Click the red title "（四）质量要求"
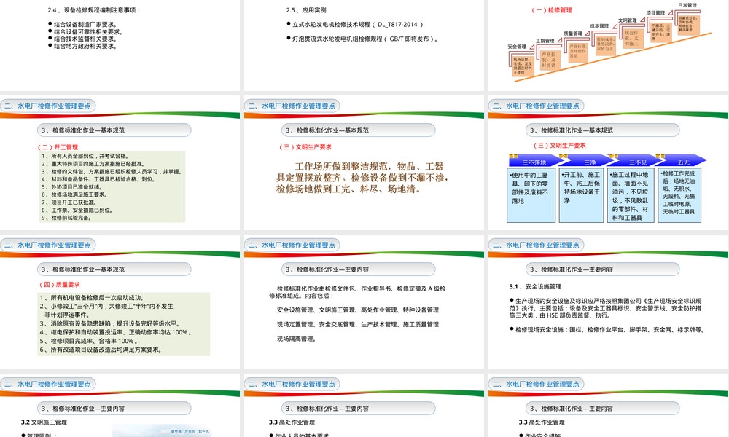 click(x=60, y=285)
